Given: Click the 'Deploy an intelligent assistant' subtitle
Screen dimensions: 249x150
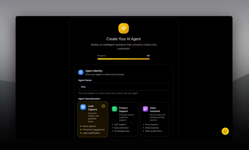Looking at the screenshot, I should pyautogui.click(x=124, y=47).
